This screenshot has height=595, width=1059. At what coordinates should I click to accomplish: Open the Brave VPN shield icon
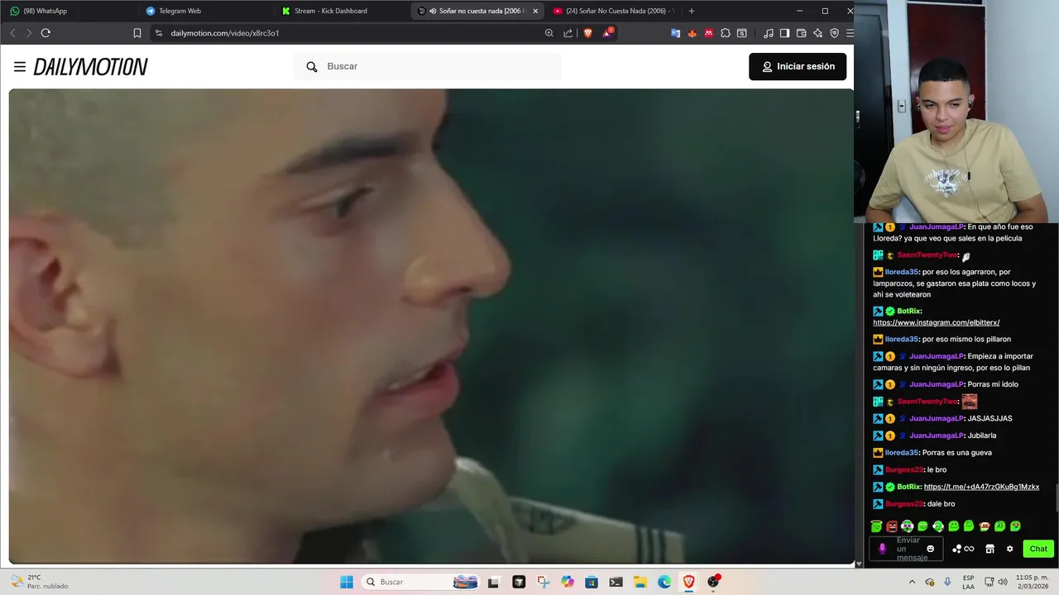(x=834, y=33)
